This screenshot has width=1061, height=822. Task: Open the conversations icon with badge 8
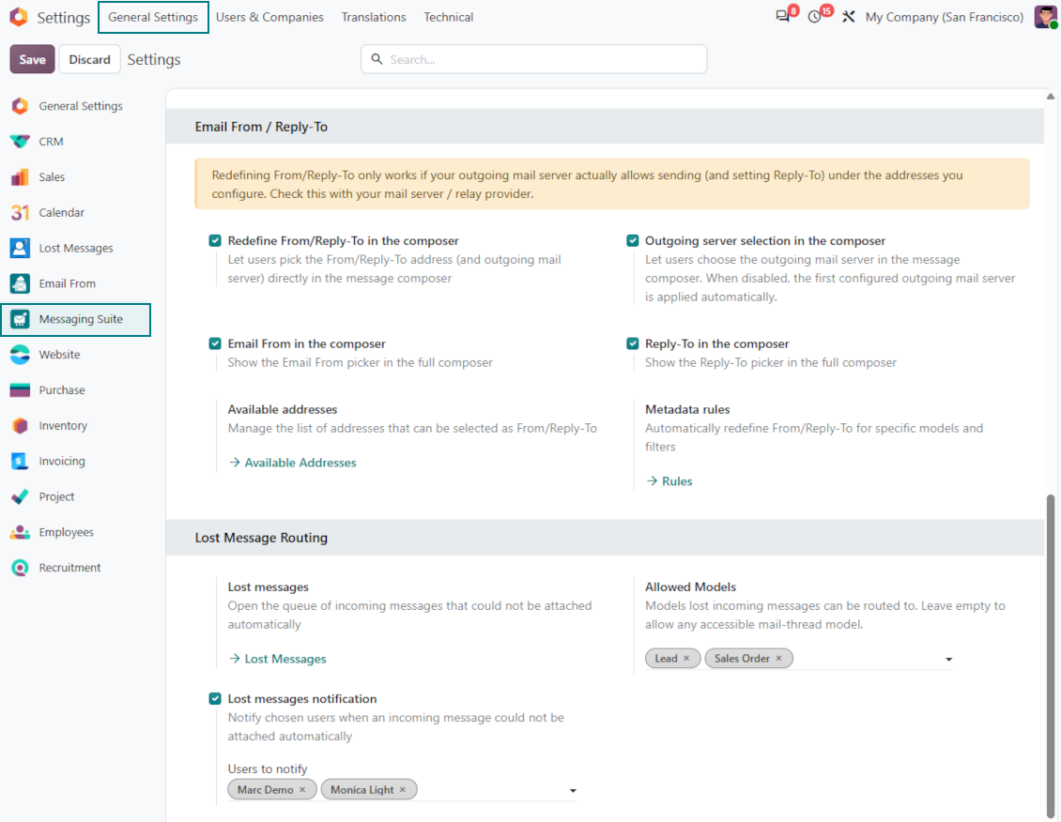(784, 16)
